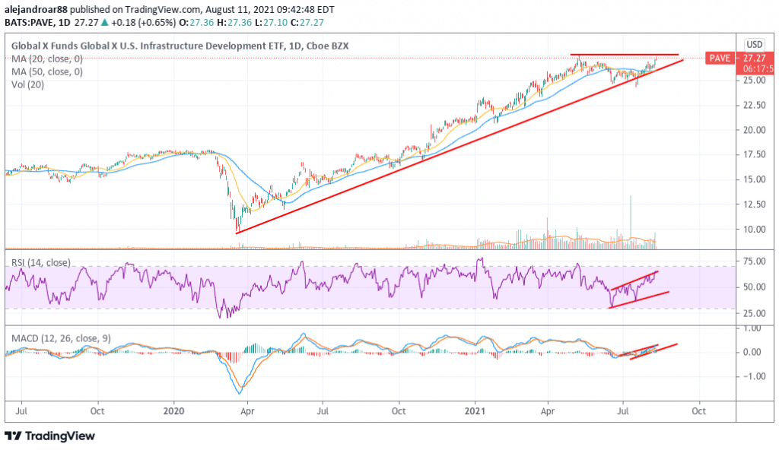Image resolution: width=779 pixels, height=450 pixels.
Task: Click the 25.00 price axis label
Action: (754, 80)
